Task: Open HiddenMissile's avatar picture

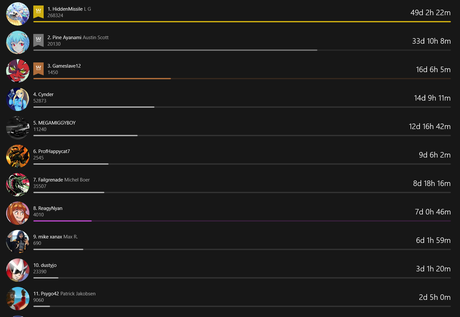Action: (x=18, y=14)
